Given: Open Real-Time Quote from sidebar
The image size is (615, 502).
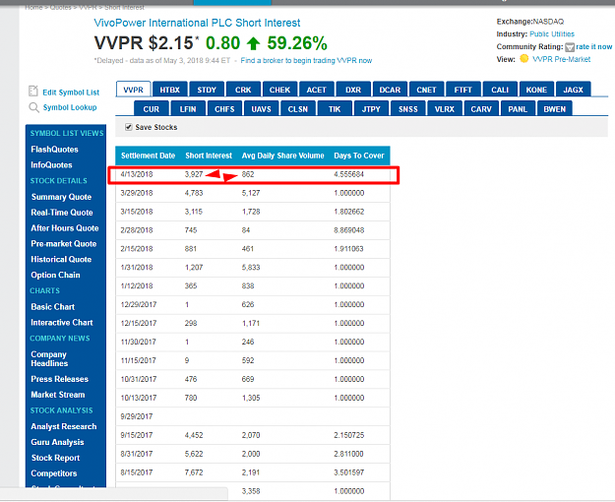Looking at the screenshot, I should click(62, 213).
